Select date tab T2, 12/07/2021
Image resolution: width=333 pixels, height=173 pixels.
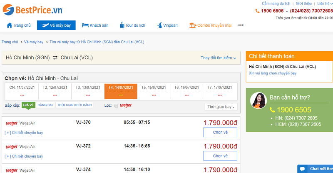tap(55, 91)
